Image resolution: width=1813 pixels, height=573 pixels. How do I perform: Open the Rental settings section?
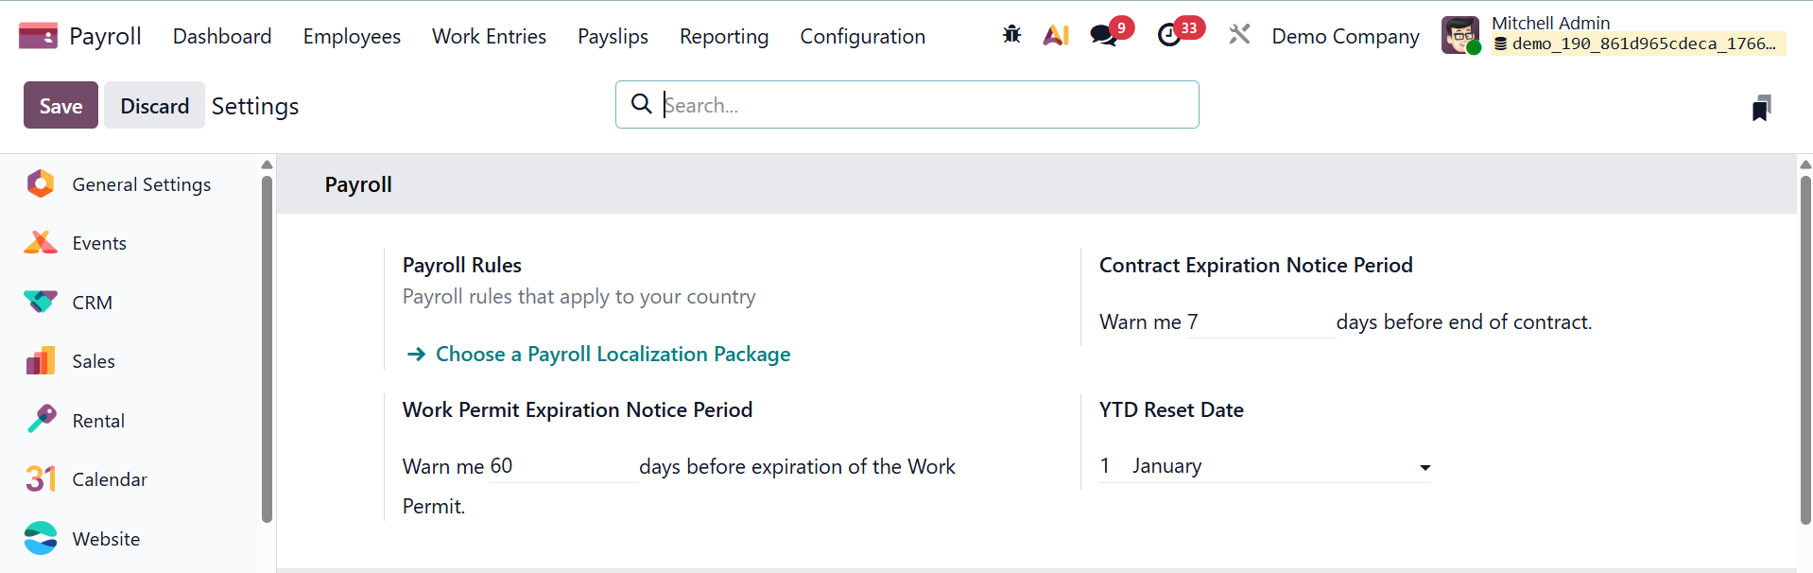click(98, 421)
